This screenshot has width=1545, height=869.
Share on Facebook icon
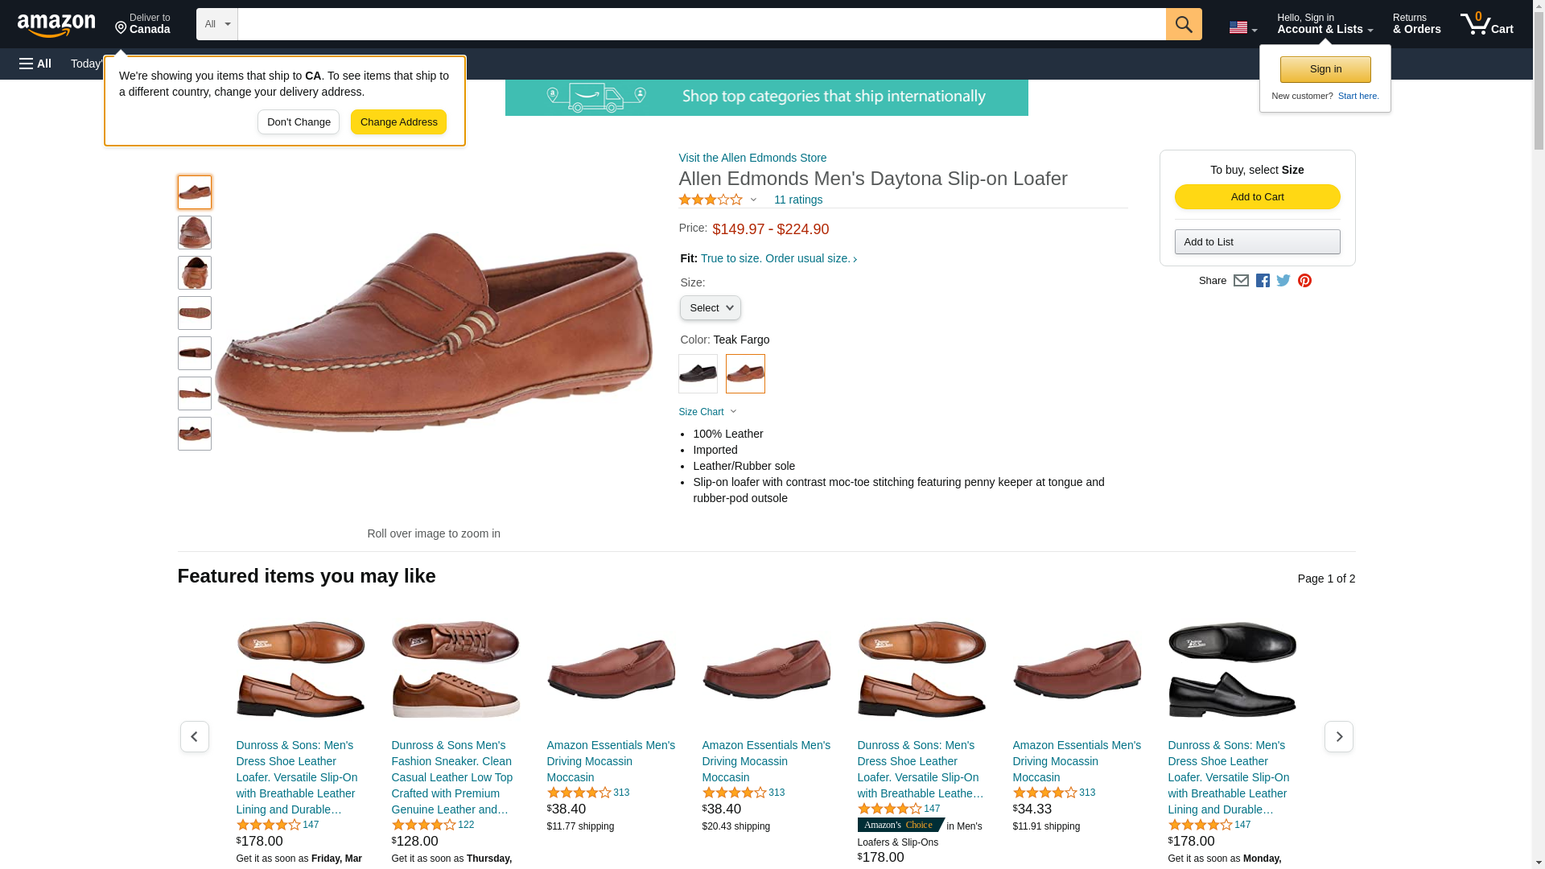coord(1263,281)
